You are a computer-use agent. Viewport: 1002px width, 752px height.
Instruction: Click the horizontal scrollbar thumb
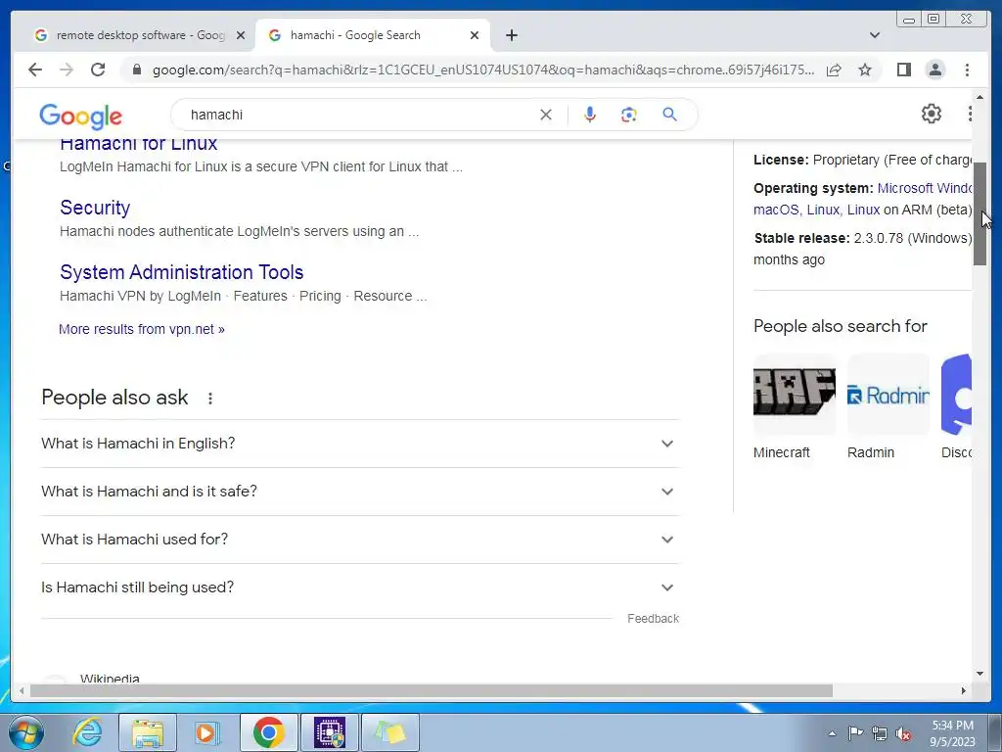pyautogui.click(x=432, y=690)
